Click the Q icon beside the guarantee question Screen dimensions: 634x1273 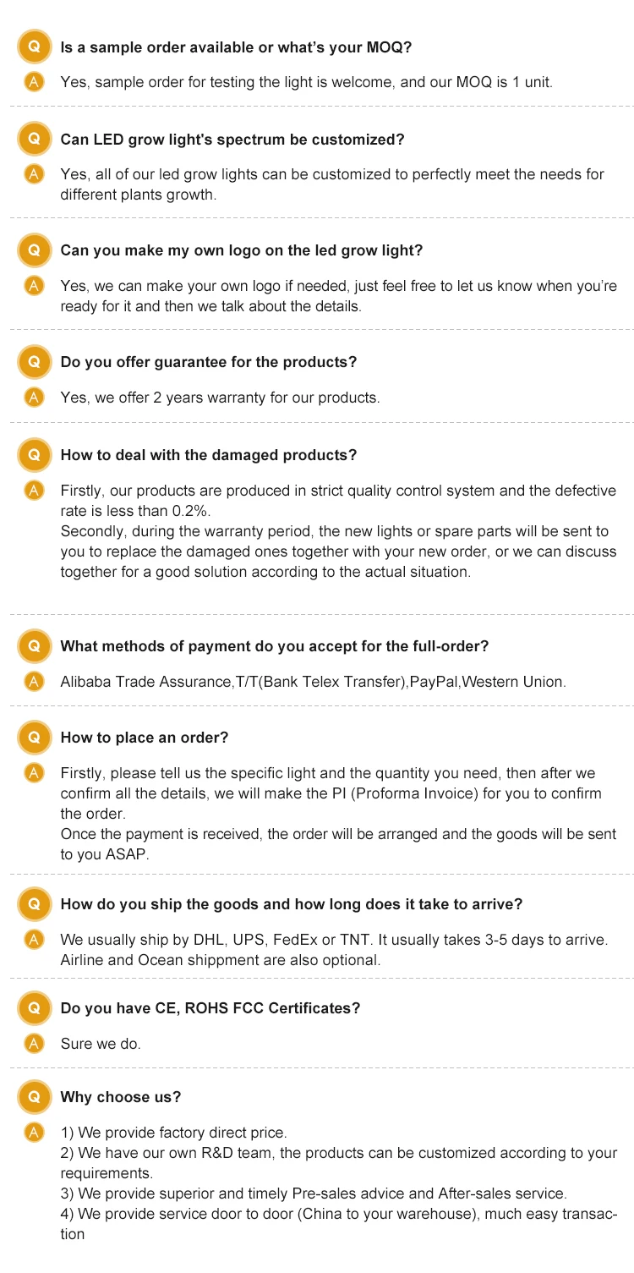coord(34,362)
